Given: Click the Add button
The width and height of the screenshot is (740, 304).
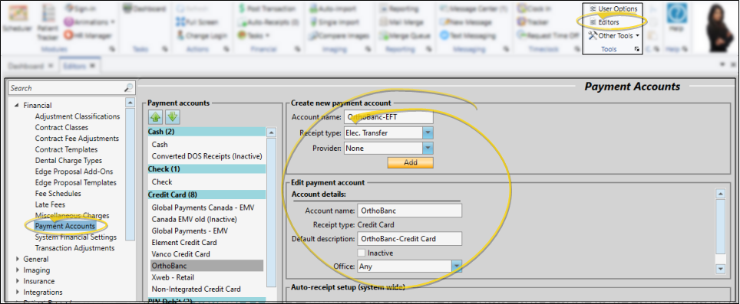Looking at the screenshot, I should pos(410,162).
